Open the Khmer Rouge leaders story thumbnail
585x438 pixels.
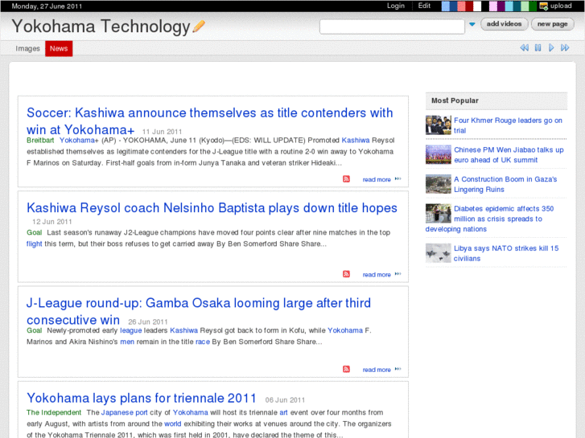point(438,125)
